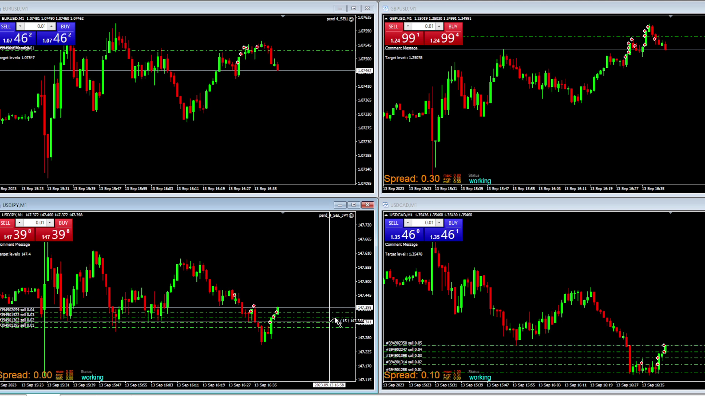Click GBPUSD sell price panel 1.24 99
Image resolution: width=705 pixels, height=396 pixels.
click(x=404, y=38)
